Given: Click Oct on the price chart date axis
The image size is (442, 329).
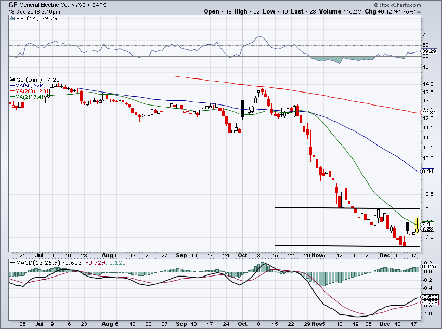Looking at the screenshot, I should [x=242, y=256].
